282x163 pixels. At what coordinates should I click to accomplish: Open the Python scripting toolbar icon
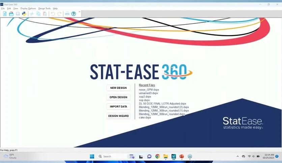click(x=24, y=14)
